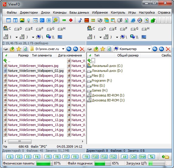Click the F8 function key button

tap(75, 157)
